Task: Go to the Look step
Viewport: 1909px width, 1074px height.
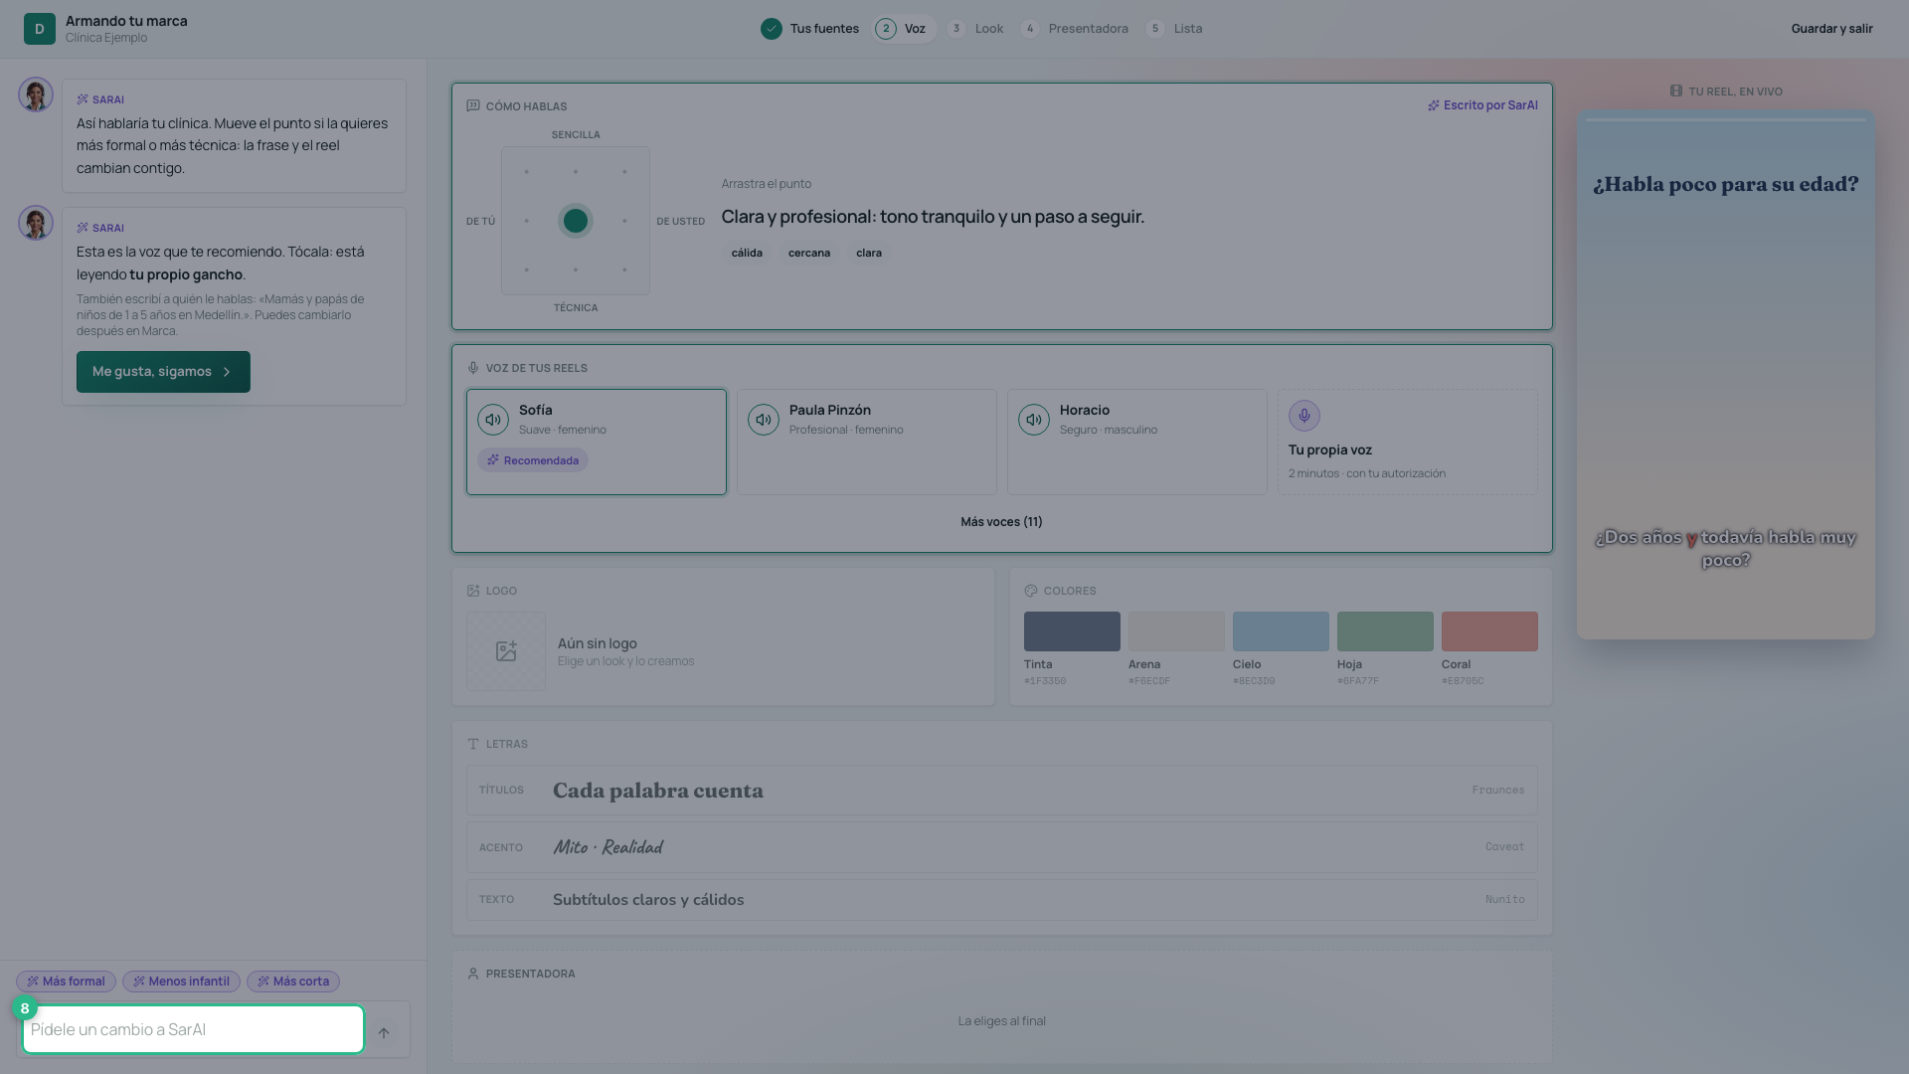Action: coord(975,29)
